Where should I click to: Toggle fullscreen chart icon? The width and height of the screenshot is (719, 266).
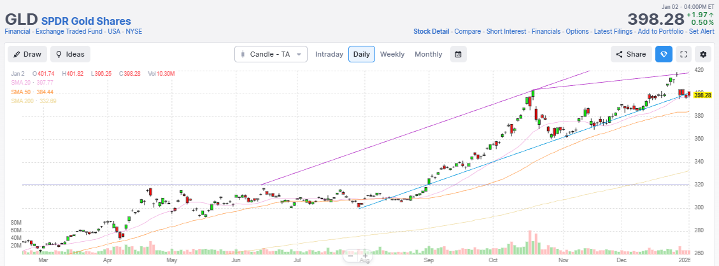click(x=683, y=54)
